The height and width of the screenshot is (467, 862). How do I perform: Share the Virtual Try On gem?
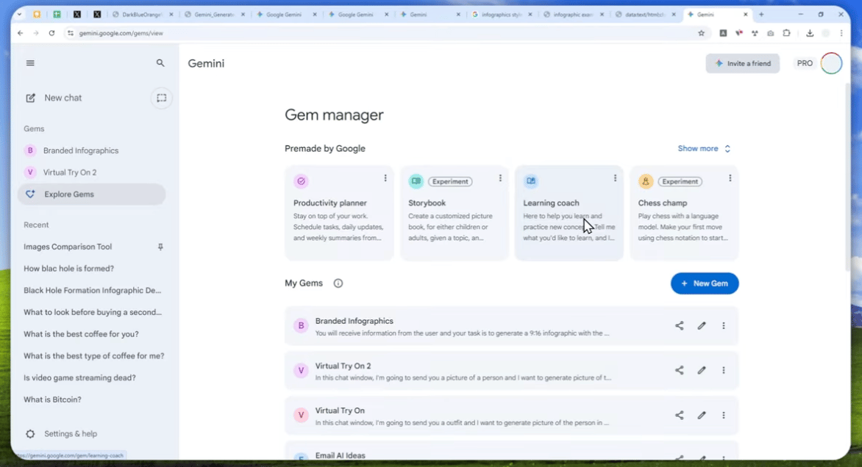point(680,416)
